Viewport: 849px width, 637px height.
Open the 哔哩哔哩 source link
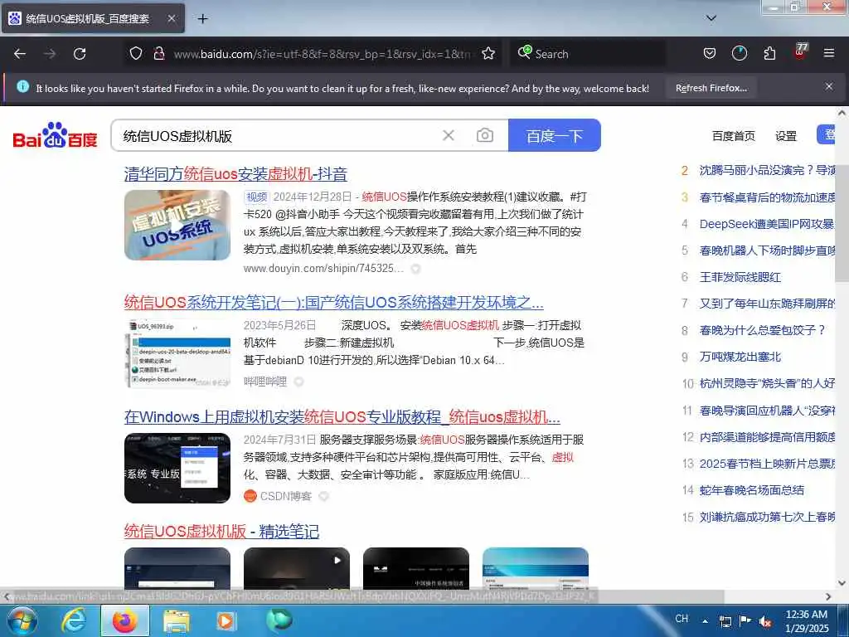coord(264,382)
